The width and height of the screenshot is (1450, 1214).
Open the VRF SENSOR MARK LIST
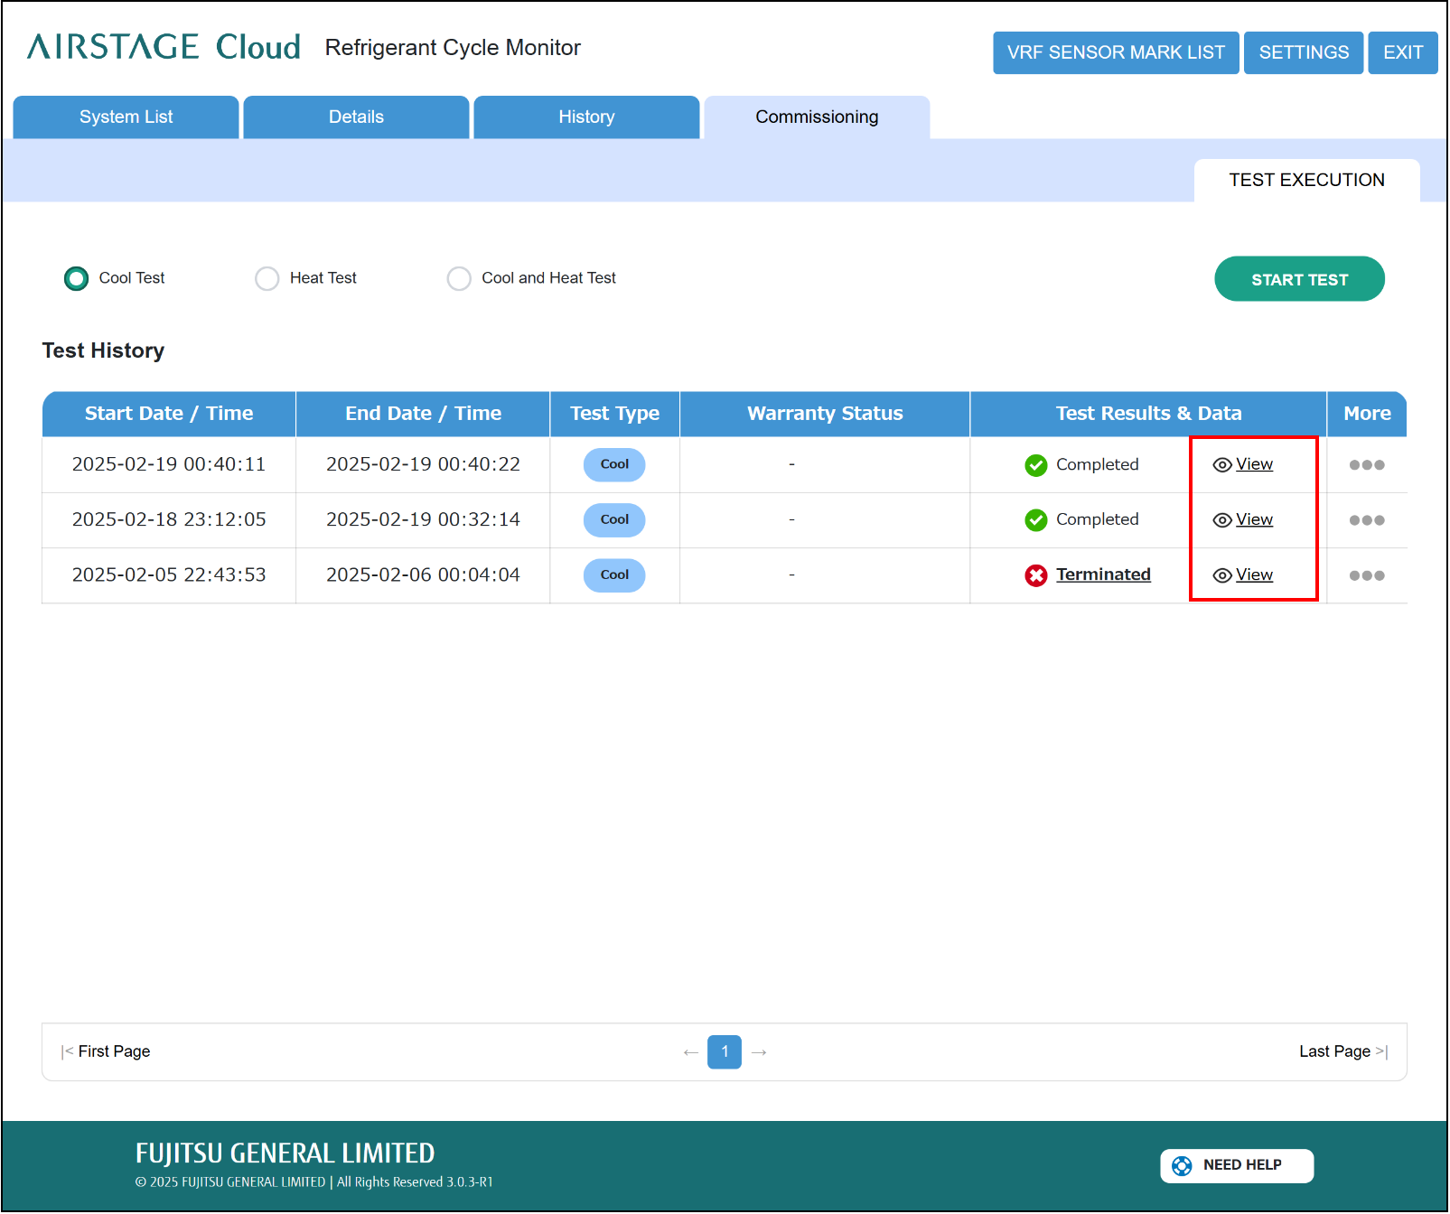click(1115, 52)
